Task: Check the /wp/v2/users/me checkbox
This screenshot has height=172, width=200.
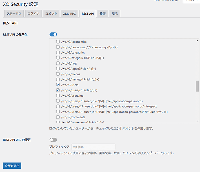Action: click(x=58, y=95)
